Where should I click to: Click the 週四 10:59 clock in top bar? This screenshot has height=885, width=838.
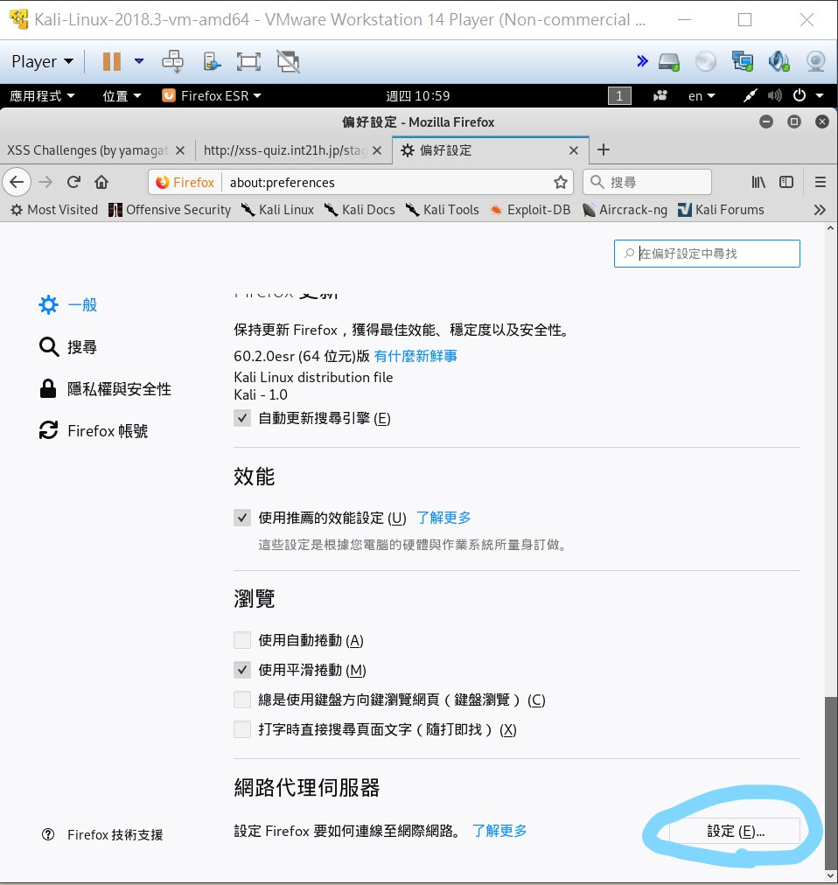[418, 96]
